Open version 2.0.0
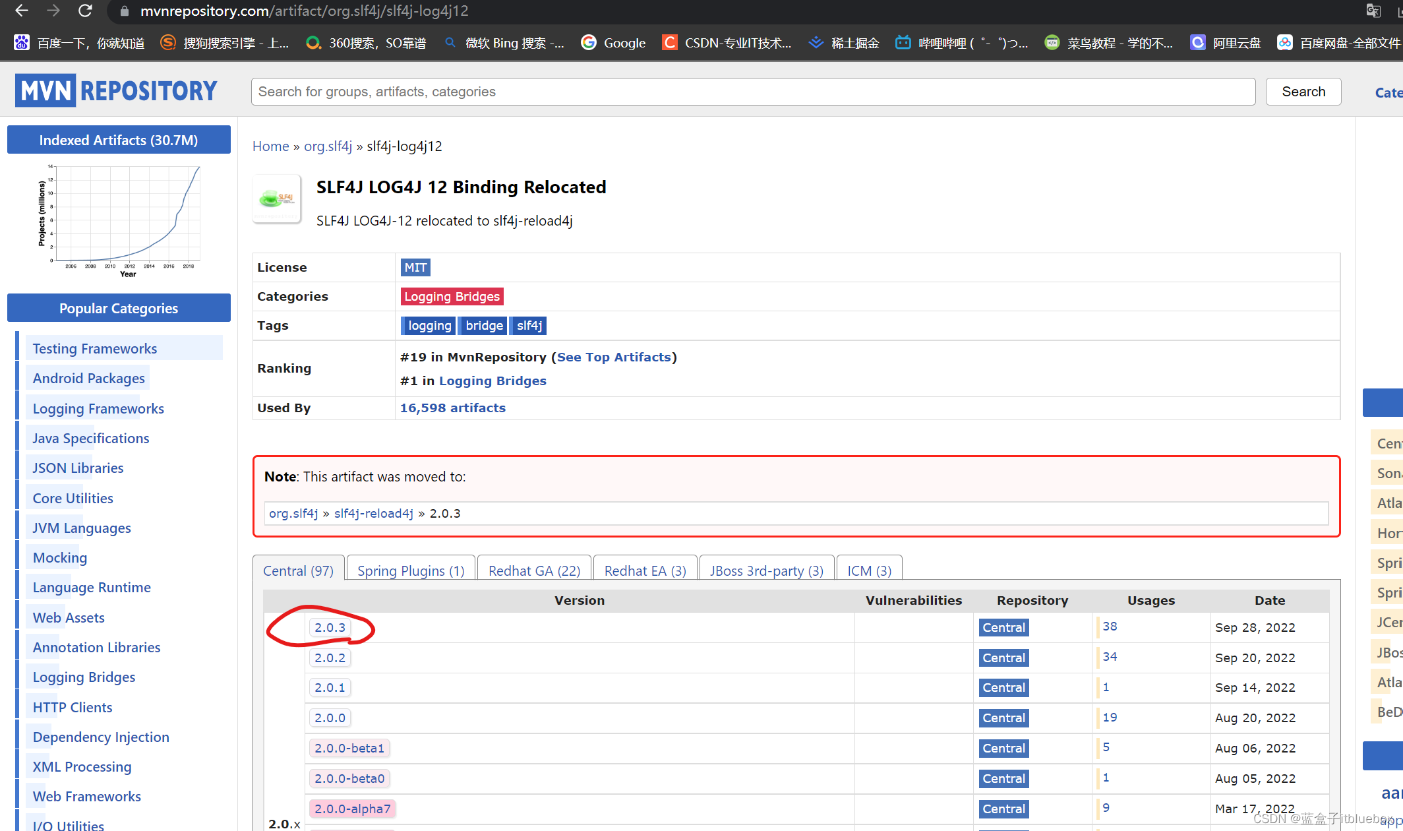The image size is (1403, 831). pos(330,718)
